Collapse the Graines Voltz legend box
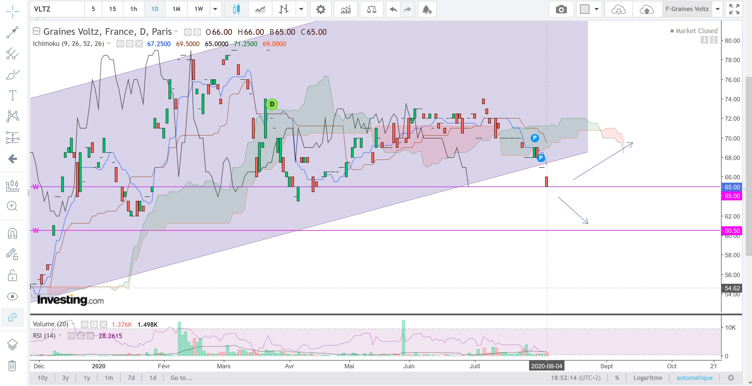Image resolution: width=752 pixels, height=386 pixels. pos(36,31)
